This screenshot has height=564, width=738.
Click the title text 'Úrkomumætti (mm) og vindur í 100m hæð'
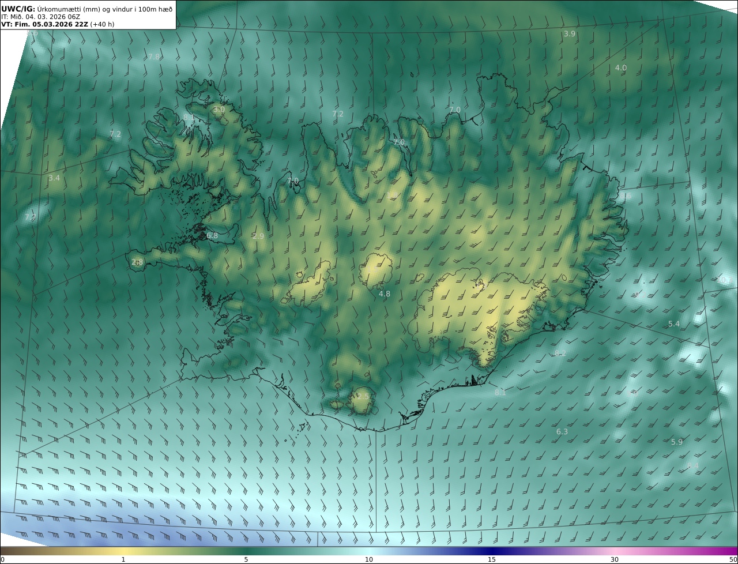click(105, 9)
